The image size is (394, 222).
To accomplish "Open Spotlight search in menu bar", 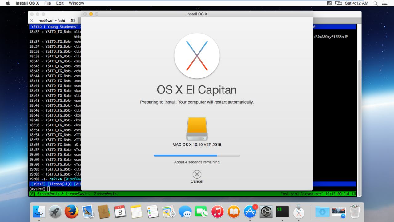I will (375, 3).
